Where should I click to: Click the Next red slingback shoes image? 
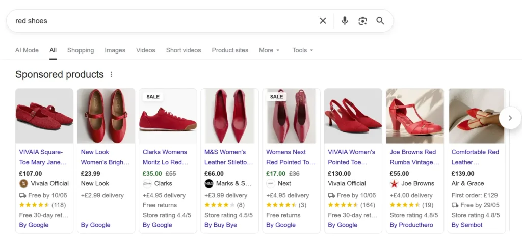pyautogui.click(x=291, y=116)
